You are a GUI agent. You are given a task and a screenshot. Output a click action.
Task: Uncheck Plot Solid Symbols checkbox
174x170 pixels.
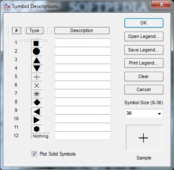tap(34, 154)
